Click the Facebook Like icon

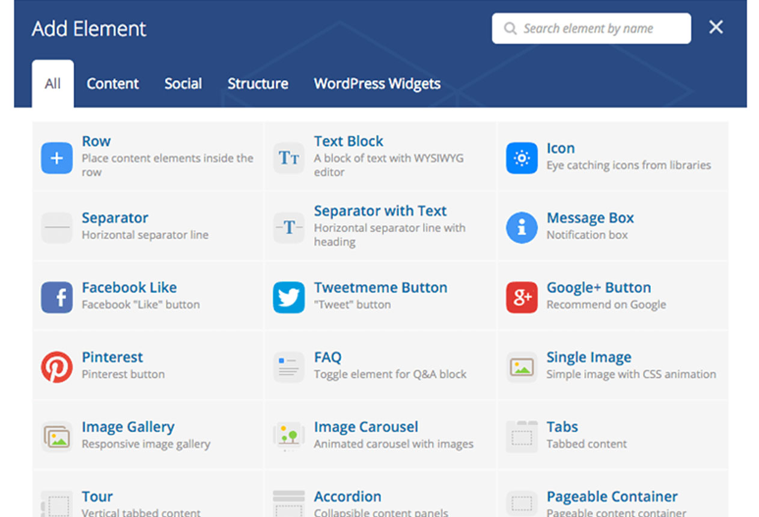pyautogui.click(x=56, y=298)
